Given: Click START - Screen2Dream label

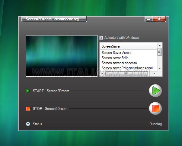Looking at the screenshot, I should pos(51,91).
